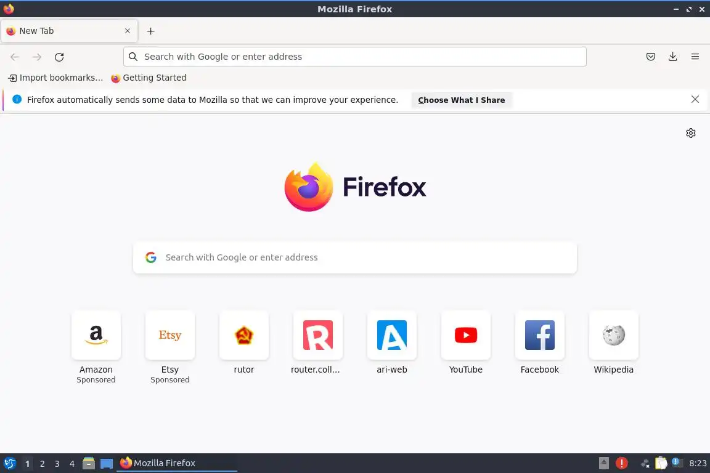The width and height of the screenshot is (710, 473).
Task: Dismiss the data sharing notification bar
Action: pos(695,99)
